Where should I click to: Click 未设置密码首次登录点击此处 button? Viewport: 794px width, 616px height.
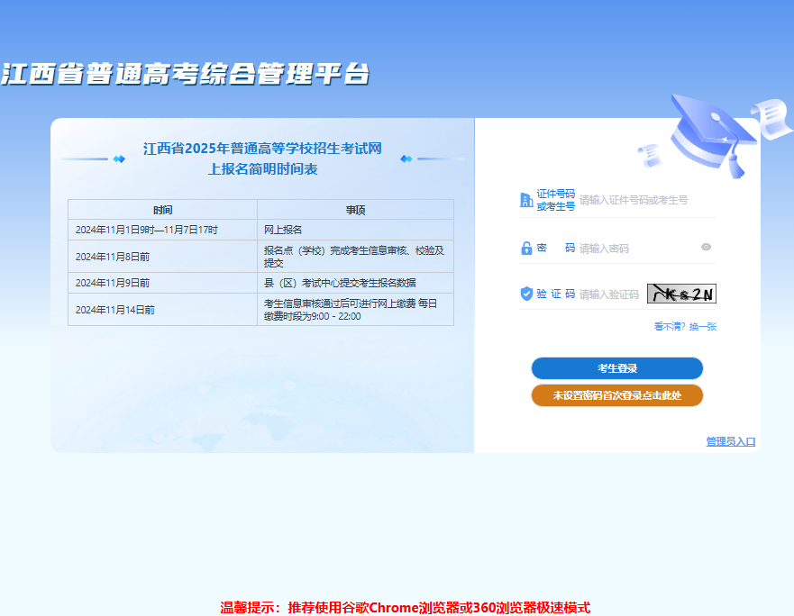tap(617, 395)
